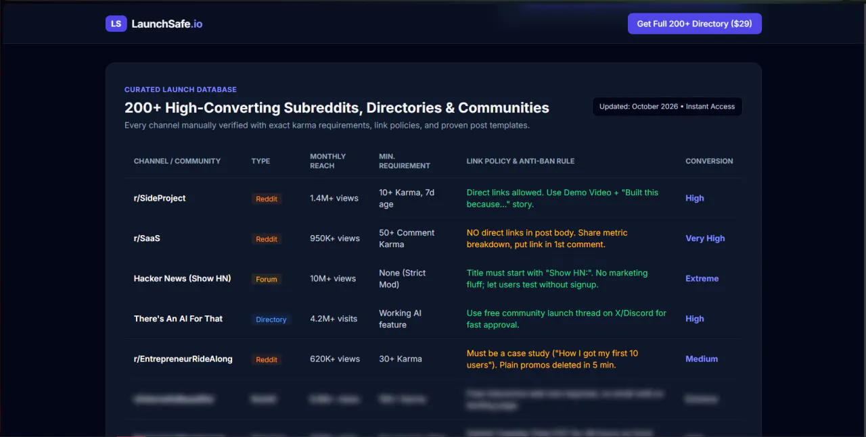Viewport: 866px width, 437px height.
Task: Click the Must be a case study text
Action: (552, 359)
